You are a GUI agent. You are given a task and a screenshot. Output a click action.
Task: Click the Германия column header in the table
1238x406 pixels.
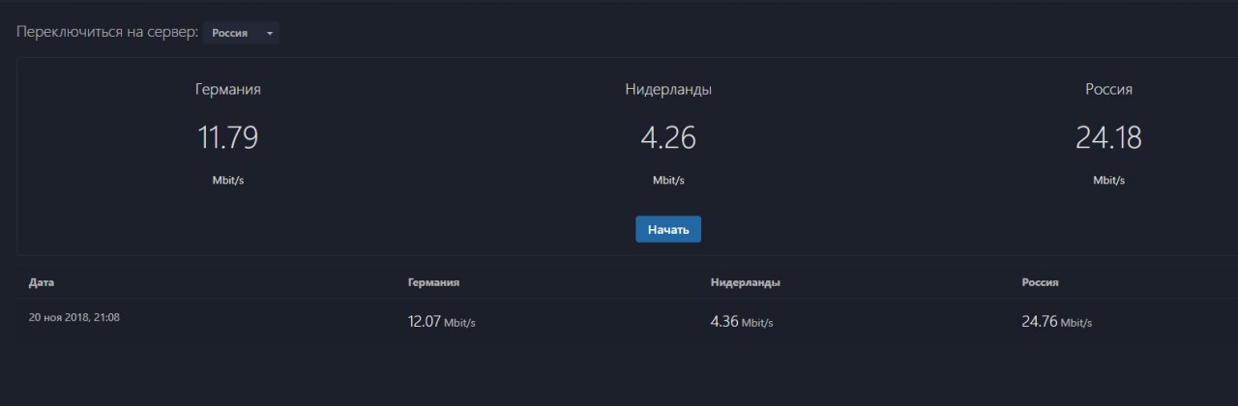433,282
